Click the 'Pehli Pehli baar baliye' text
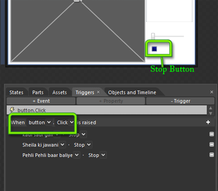The width and height of the screenshot is (218, 191). click(47, 155)
